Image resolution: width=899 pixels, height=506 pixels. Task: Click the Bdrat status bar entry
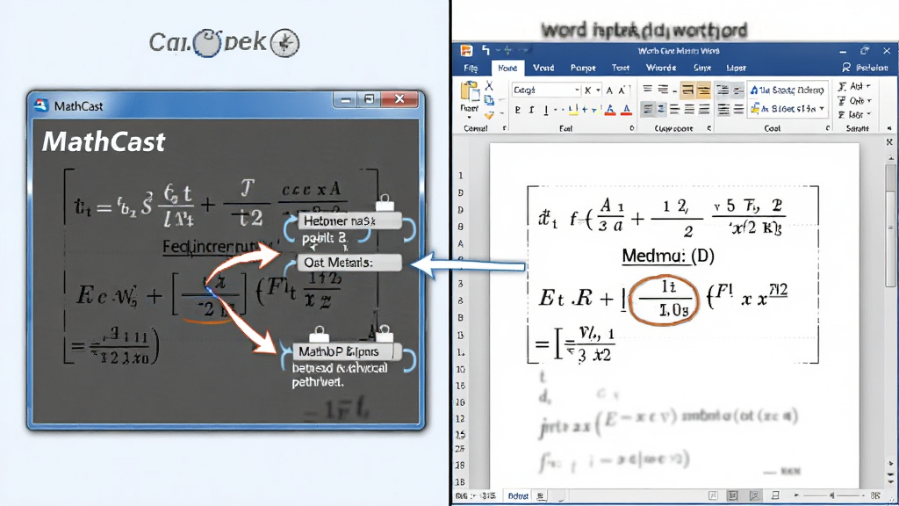tap(518, 495)
